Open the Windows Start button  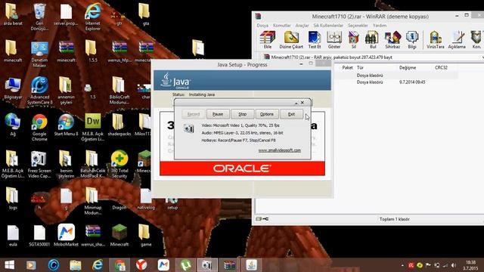(x=9, y=265)
